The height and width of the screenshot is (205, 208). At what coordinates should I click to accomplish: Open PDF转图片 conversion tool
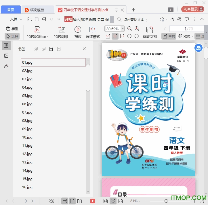[x=62, y=32]
